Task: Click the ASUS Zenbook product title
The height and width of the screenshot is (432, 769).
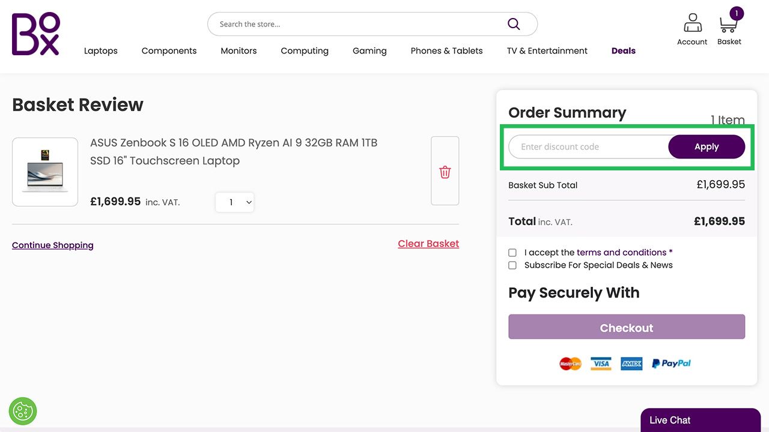Action: point(234,152)
